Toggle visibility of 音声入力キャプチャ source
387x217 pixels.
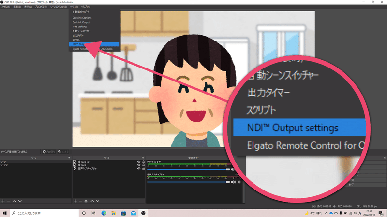(139, 168)
